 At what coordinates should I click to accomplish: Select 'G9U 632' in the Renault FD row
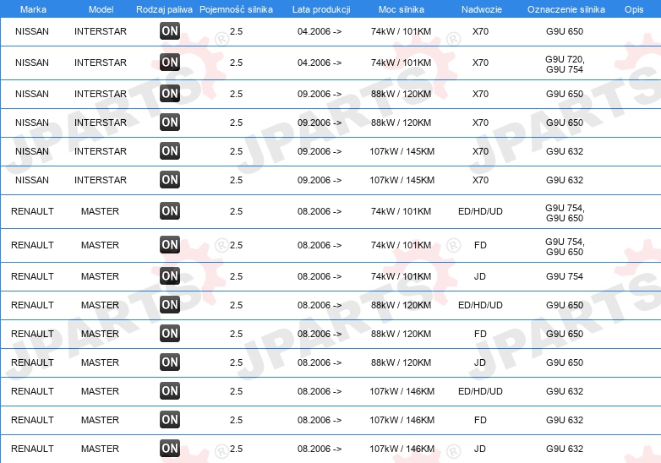pos(565,420)
